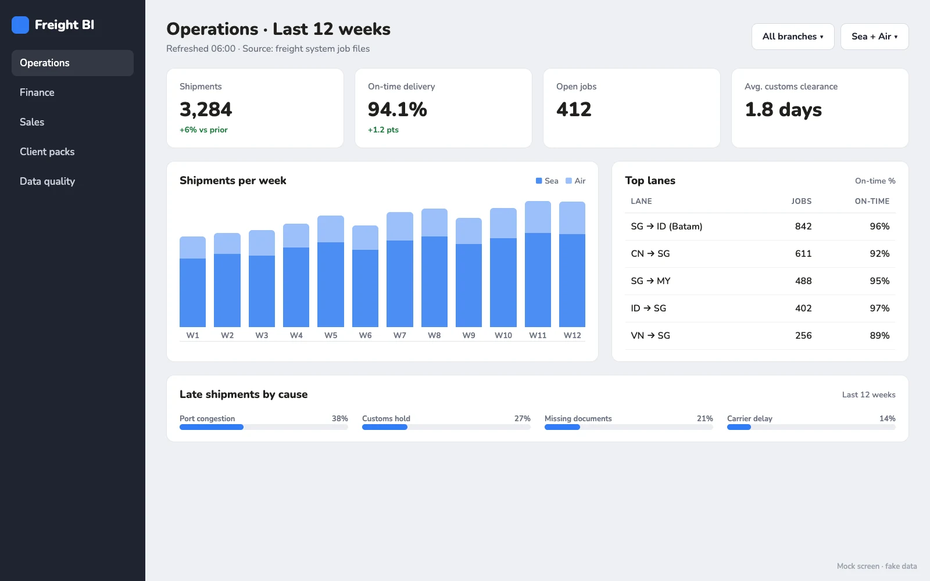Navigate to Data quality
The width and height of the screenshot is (930, 581).
pyautogui.click(x=73, y=181)
